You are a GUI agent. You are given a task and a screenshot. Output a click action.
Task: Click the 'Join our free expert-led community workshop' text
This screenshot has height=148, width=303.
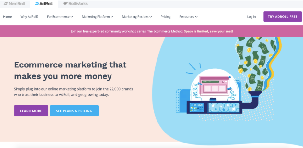(x=127, y=31)
